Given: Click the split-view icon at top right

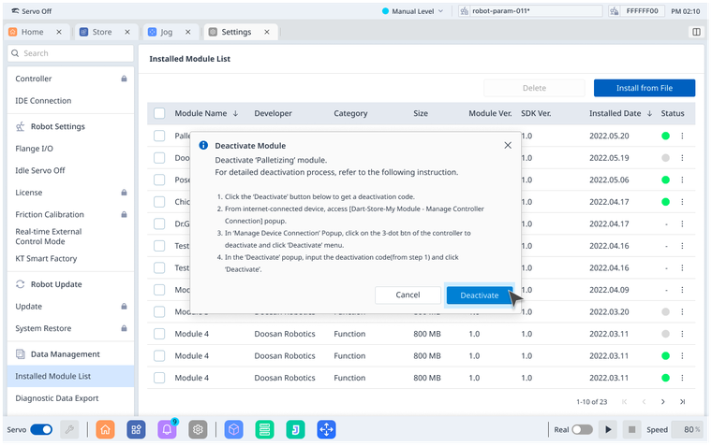Looking at the screenshot, I should (696, 32).
